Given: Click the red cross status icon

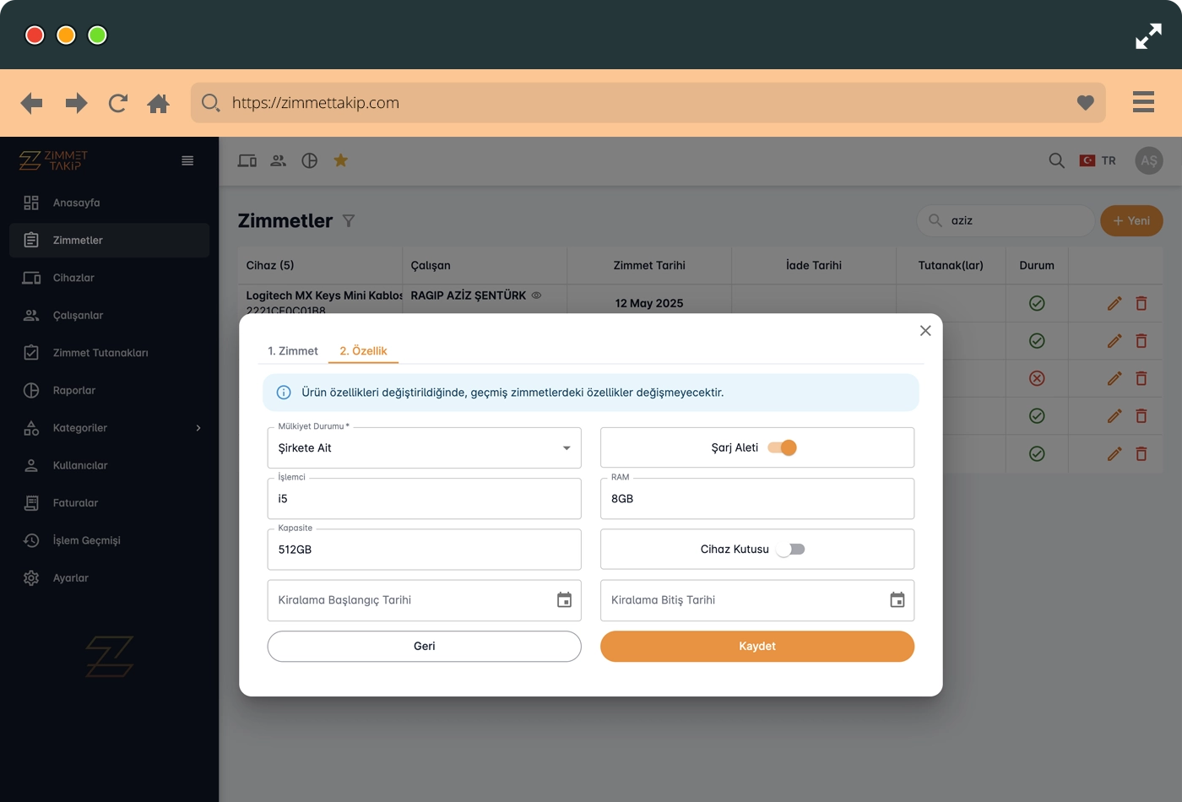Looking at the screenshot, I should [x=1037, y=378].
